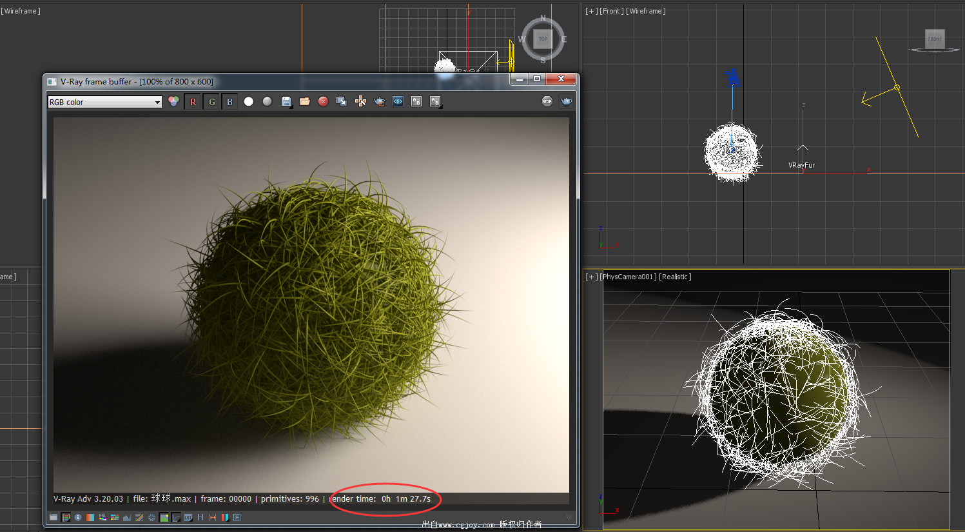
Task: Click second A/B compare icon with flyout
Action: [x=435, y=101]
